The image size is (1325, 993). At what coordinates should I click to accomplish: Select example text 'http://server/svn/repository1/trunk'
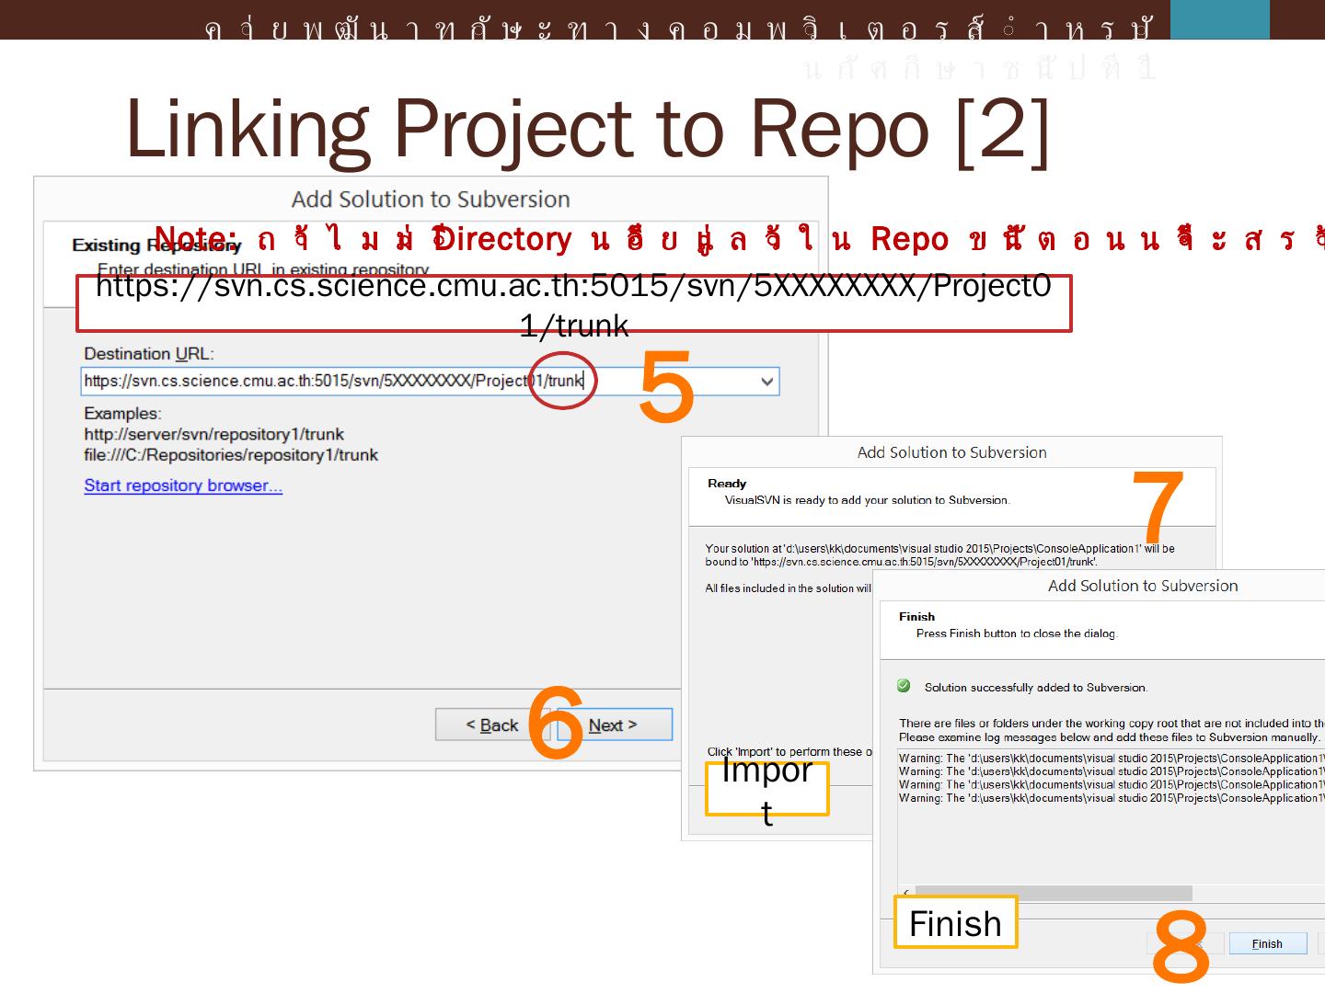(214, 434)
